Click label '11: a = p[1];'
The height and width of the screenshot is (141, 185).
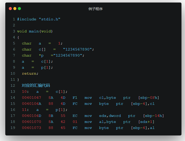coord(45,110)
